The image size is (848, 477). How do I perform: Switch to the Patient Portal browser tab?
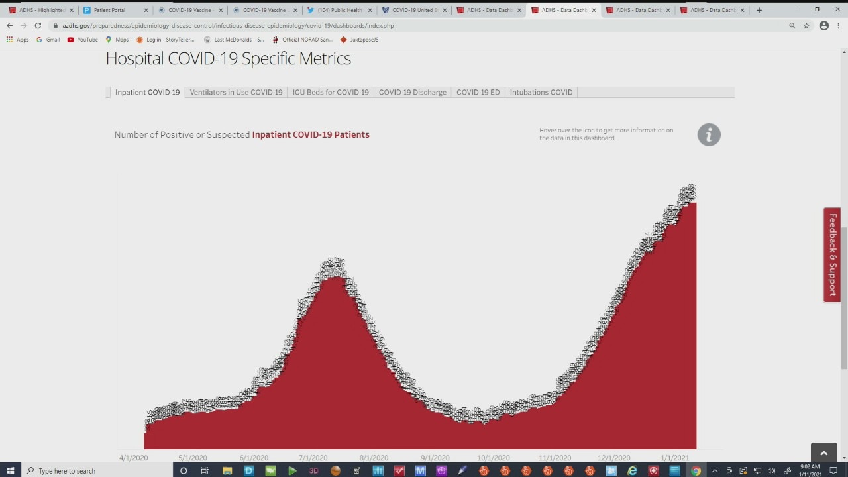pos(109,10)
